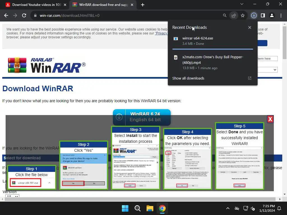Reload the WinRAR download page
The image size is (287, 215).
tap(24, 16)
